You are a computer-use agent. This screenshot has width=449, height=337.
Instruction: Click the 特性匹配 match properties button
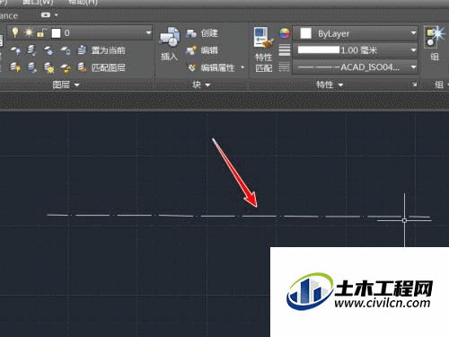pyautogui.click(x=263, y=49)
